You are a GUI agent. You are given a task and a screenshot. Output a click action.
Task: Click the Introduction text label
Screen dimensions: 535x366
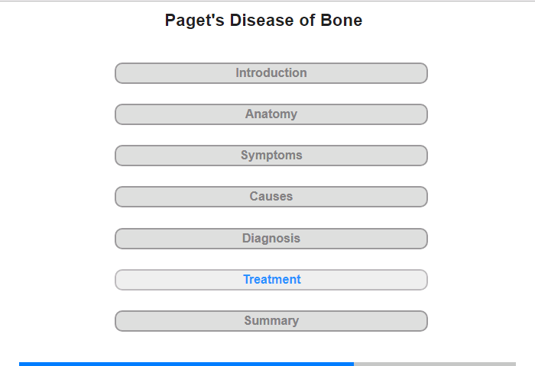pos(271,73)
